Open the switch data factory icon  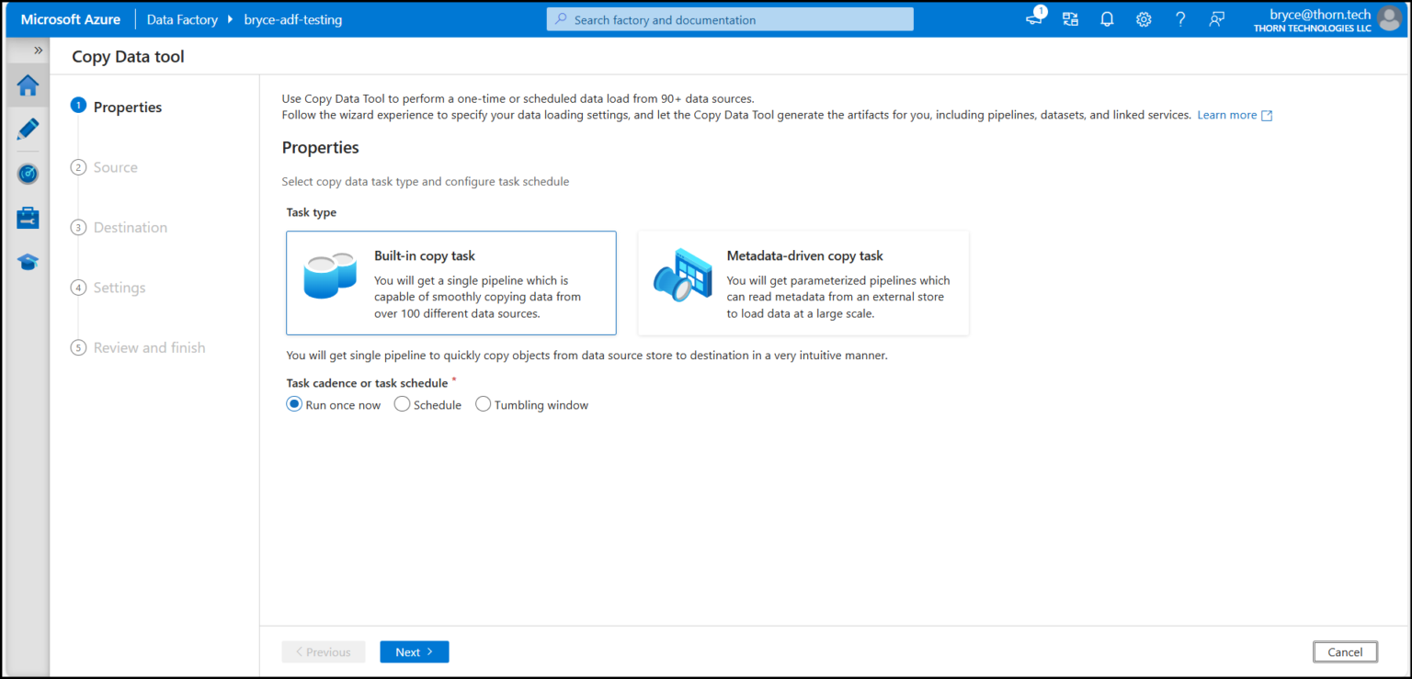[x=1069, y=17]
